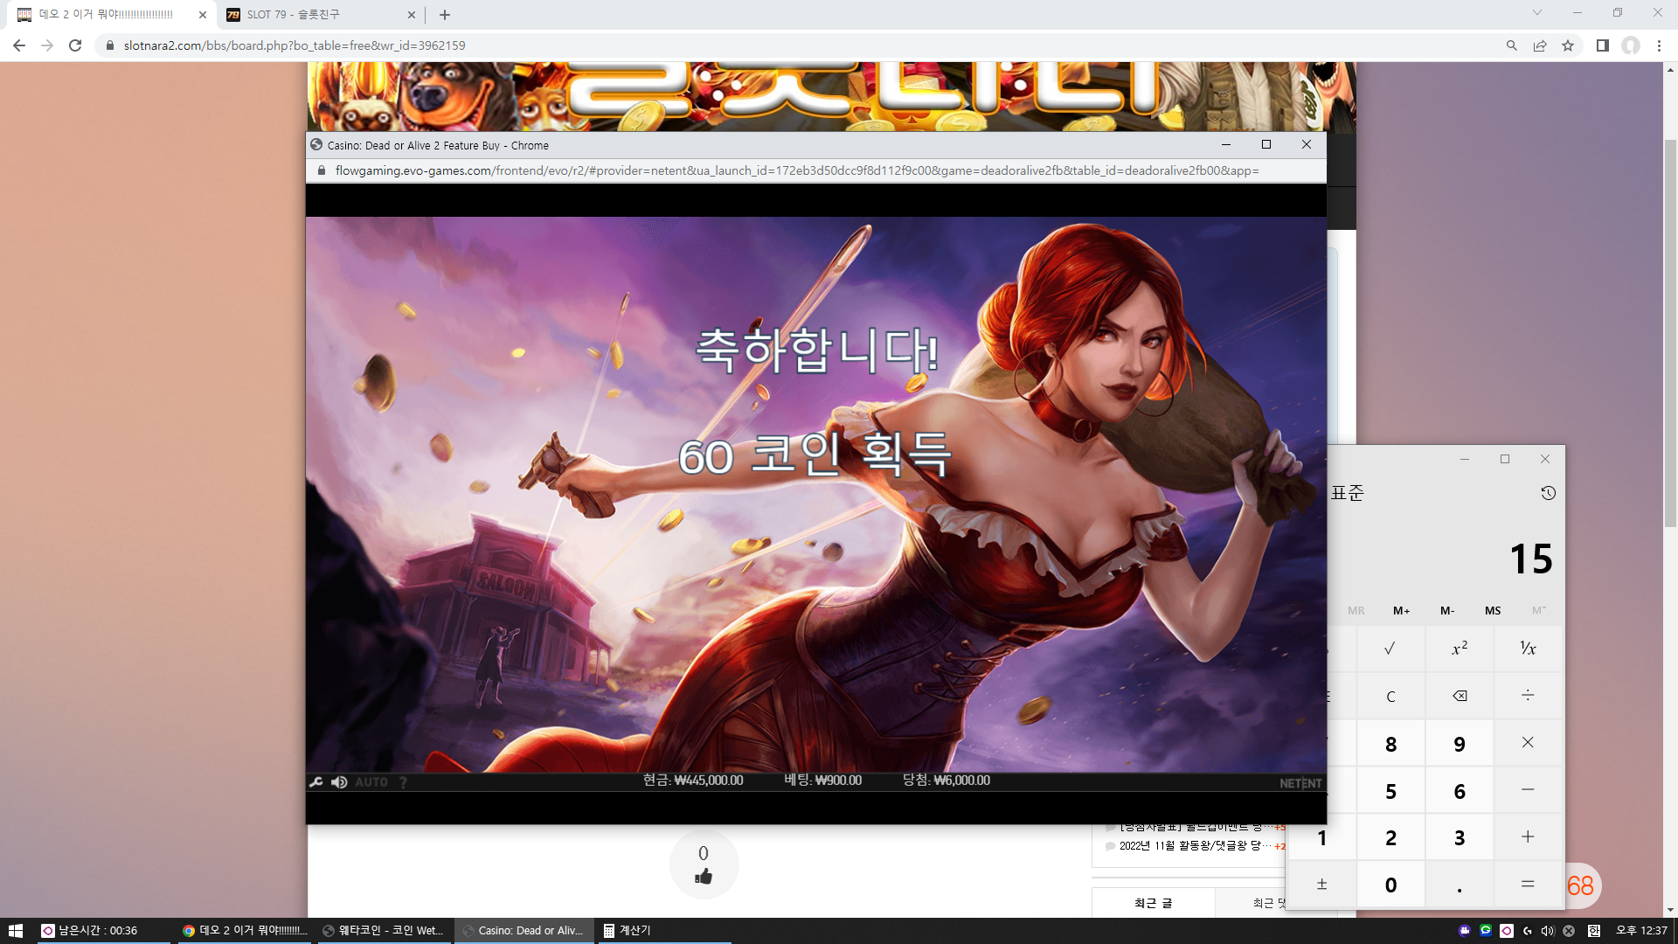Switch to Casino Dead or Alive taskbar window
This screenshot has width=1678, height=944.
click(x=523, y=931)
